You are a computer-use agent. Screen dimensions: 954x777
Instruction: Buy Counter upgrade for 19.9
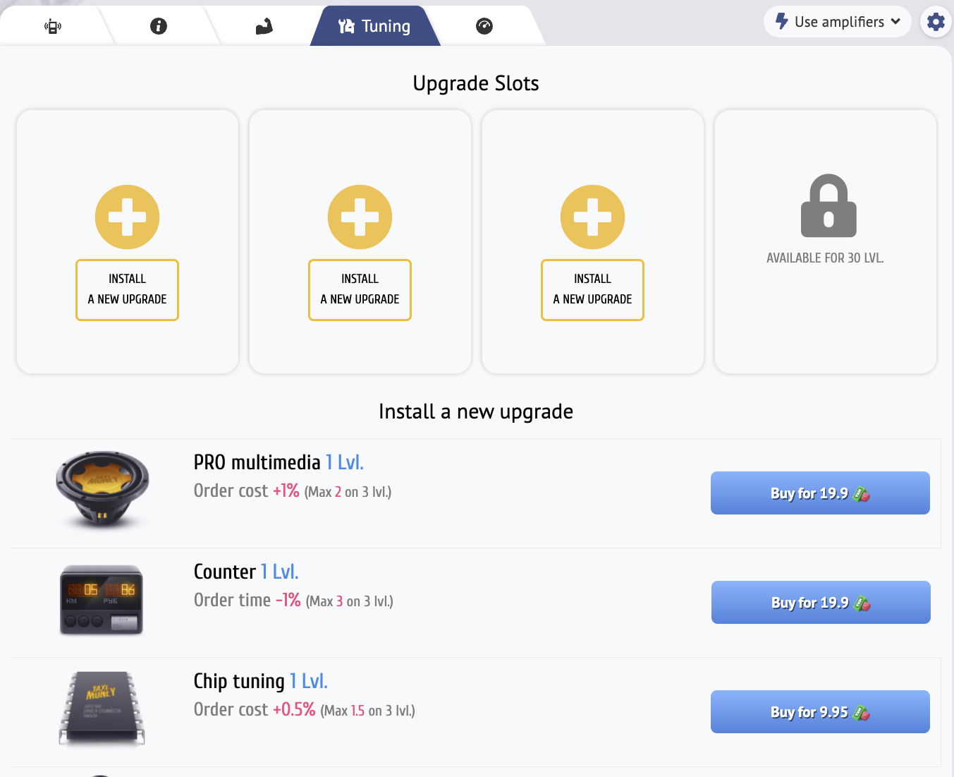tap(821, 603)
